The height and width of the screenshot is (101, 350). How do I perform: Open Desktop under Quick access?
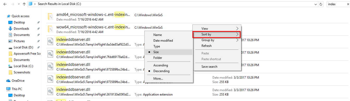pyautogui.click(x=19, y=22)
